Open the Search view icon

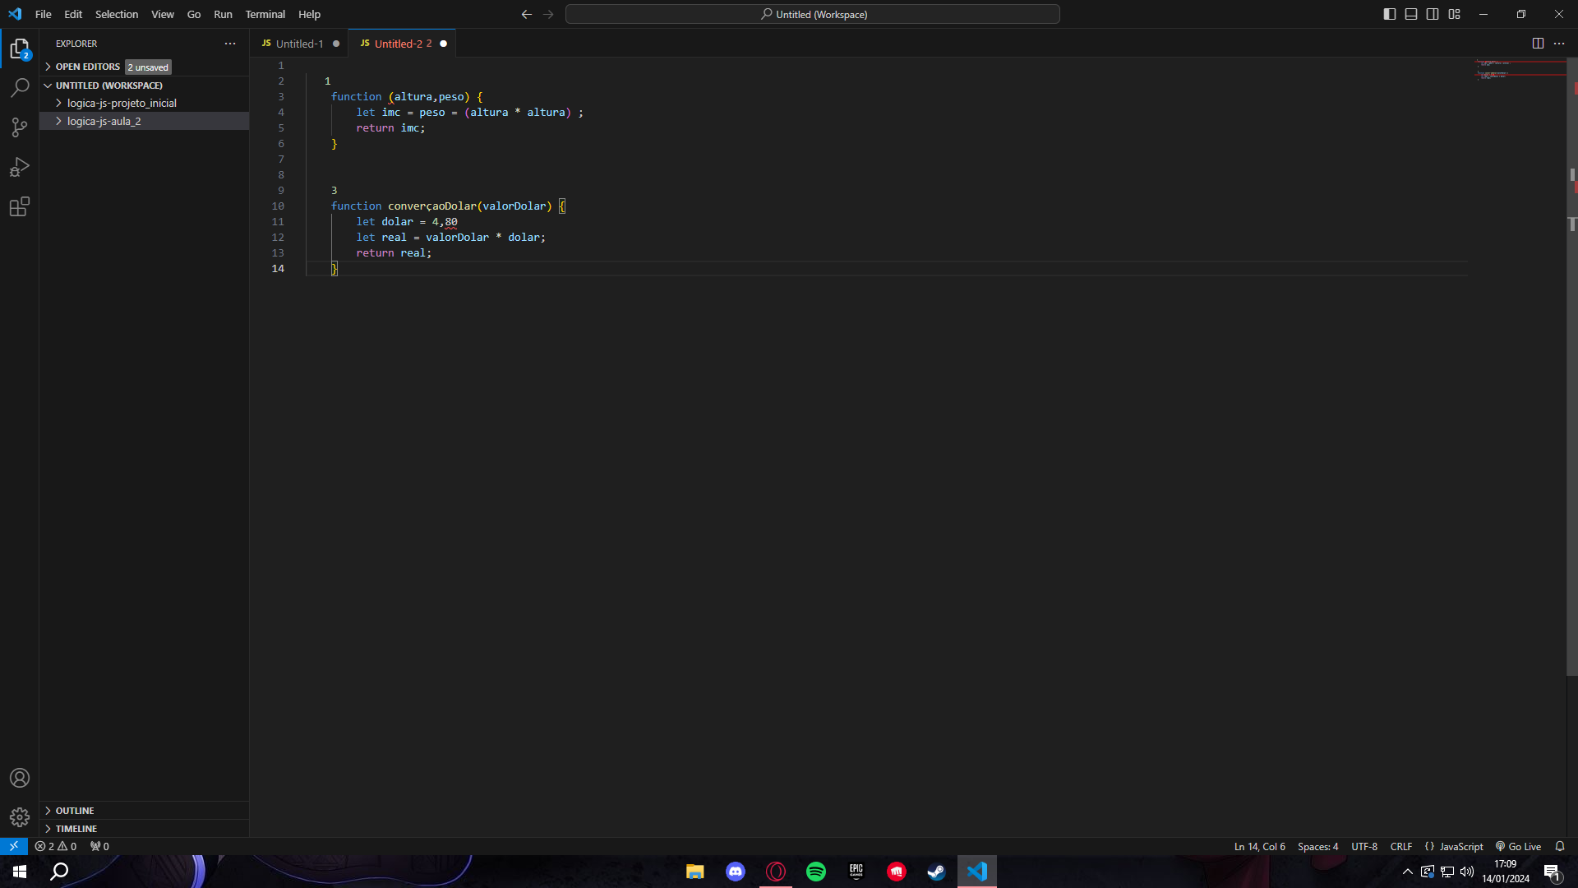click(x=20, y=88)
